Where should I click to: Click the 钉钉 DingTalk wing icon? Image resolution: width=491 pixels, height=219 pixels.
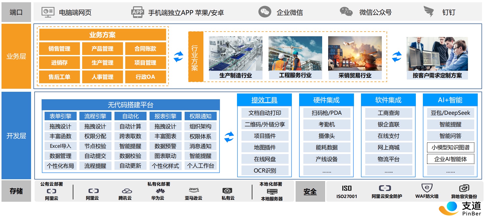pyautogui.click(x=429, y=11)
